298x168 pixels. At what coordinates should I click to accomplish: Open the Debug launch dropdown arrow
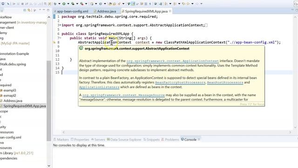point(59,4)
